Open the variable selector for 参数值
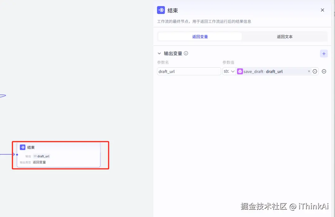335x217 pixels. [x=273, y=71]
